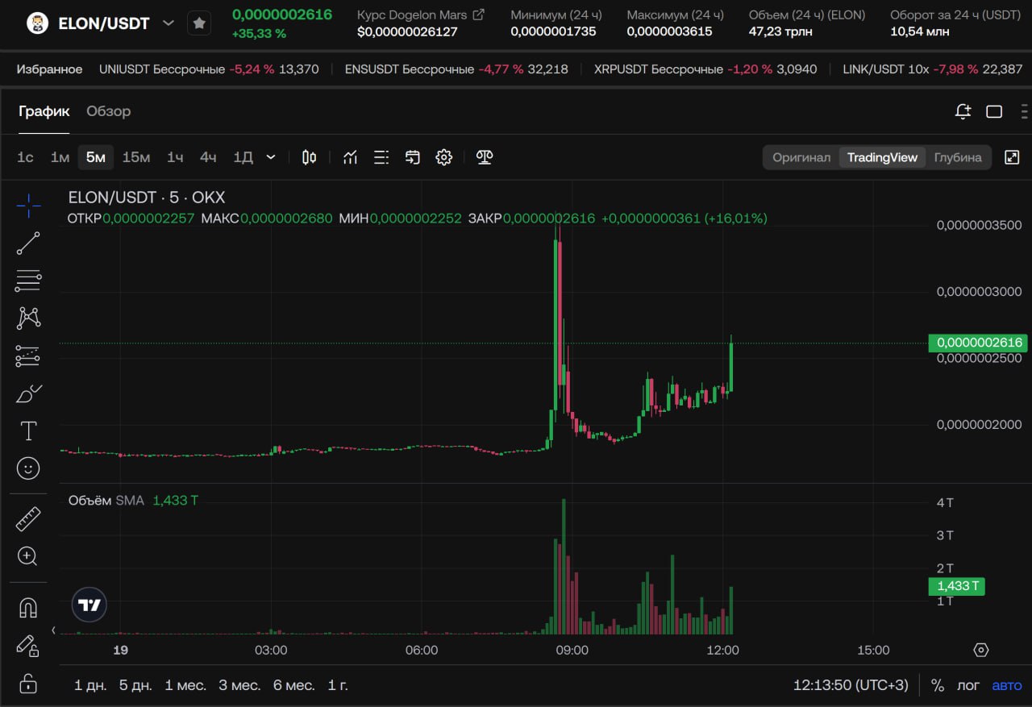1032x707 pixels.
Task: Click the balance scale compare icon
Action: pos(485,157)
